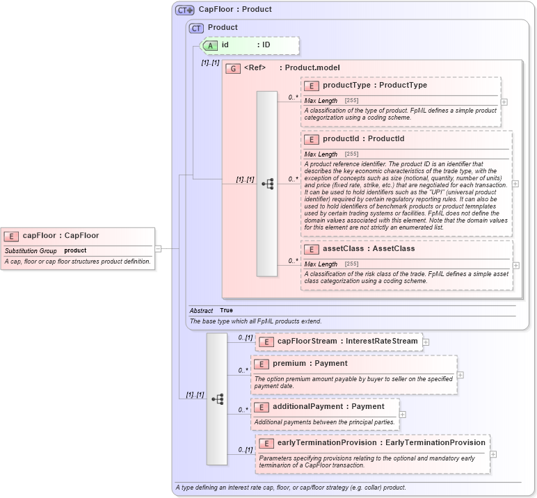This screenshot has width=537, height=498.
Task: Collapse the capFloor element node
Action: (158, 249)
